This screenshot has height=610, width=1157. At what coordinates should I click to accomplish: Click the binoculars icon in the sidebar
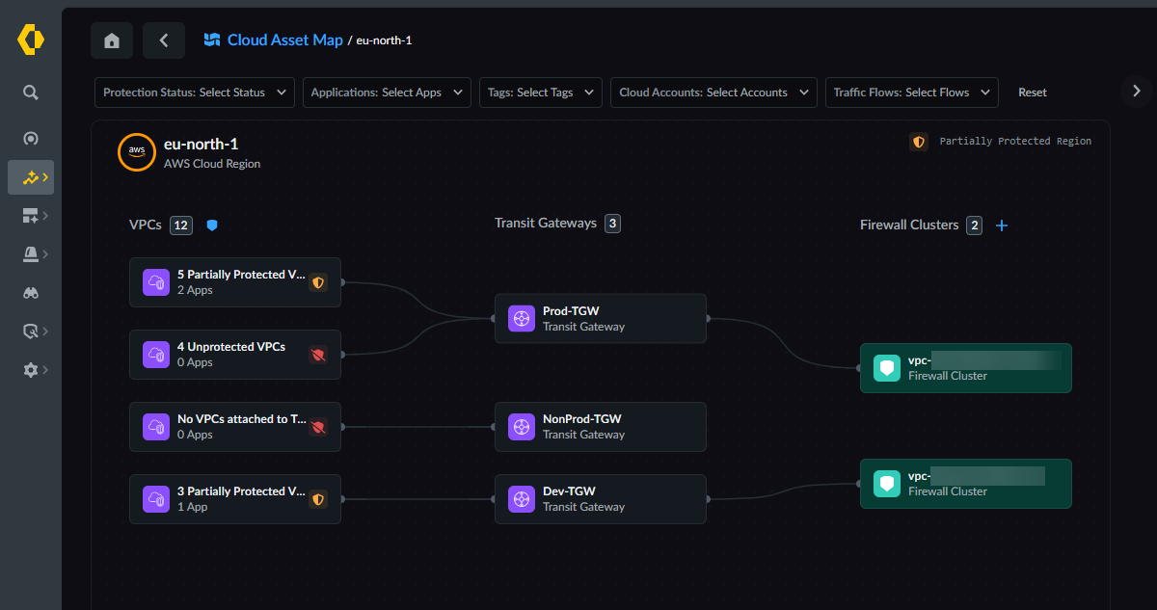click(x=31, y=293)
